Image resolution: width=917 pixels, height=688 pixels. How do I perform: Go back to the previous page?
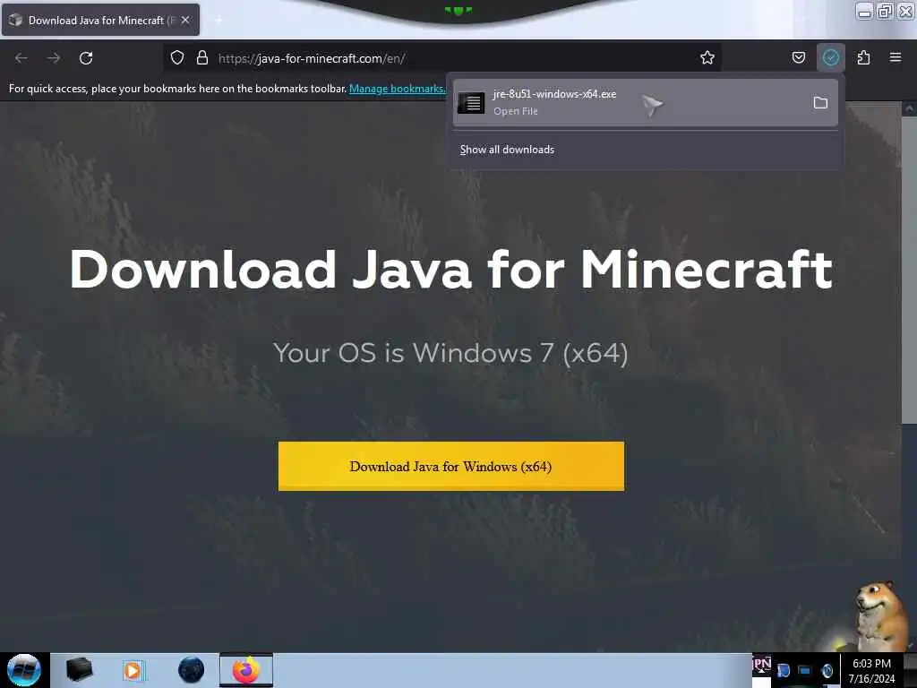pyautogui.click(x=21, y=58)
